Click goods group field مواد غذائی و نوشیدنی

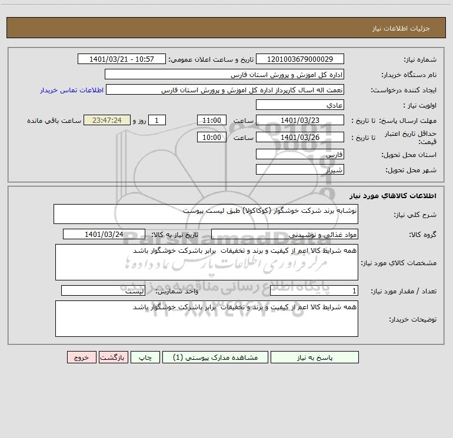[x=285, y=234]
